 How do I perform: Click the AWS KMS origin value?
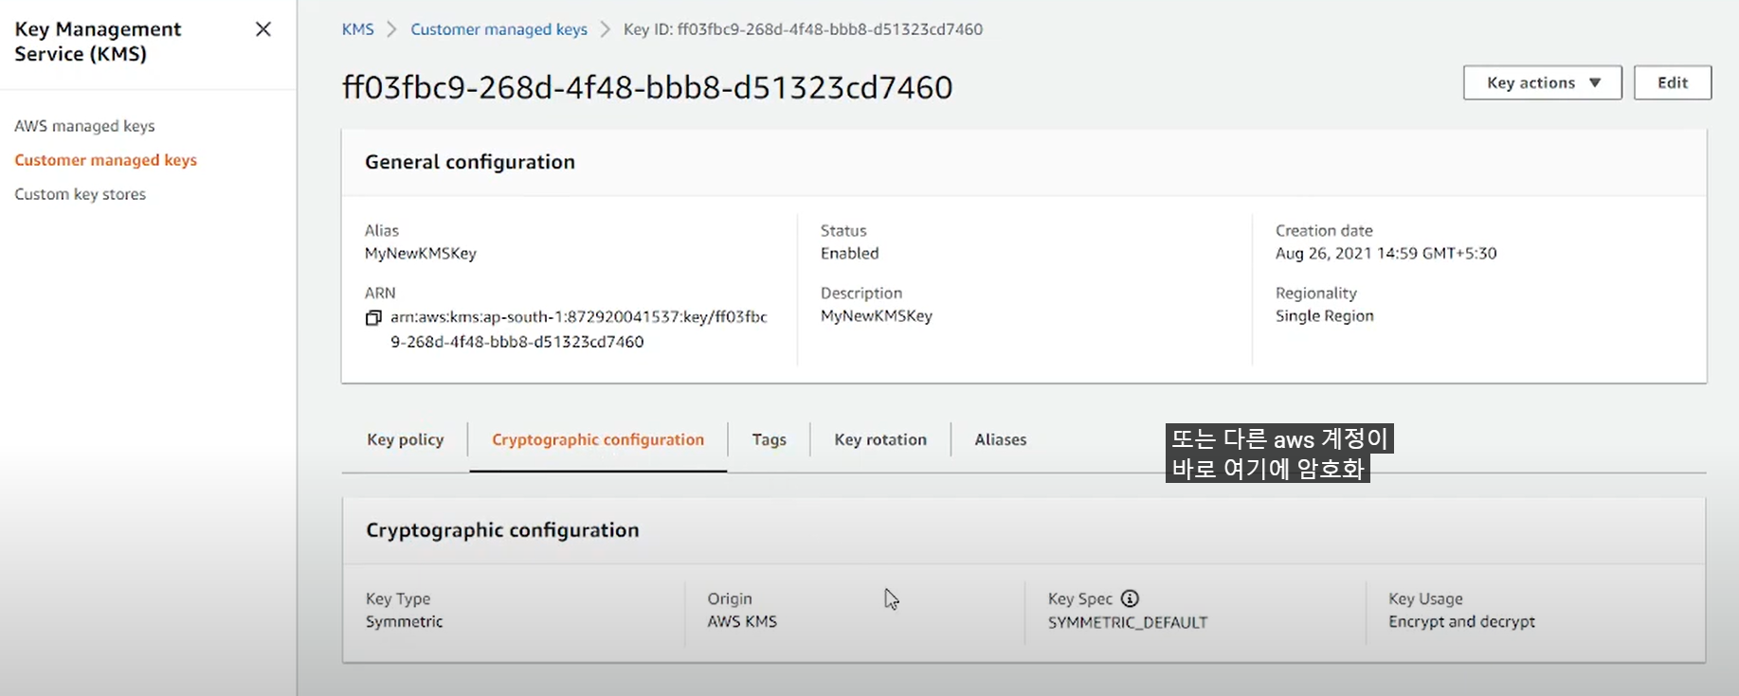(742, 621)
